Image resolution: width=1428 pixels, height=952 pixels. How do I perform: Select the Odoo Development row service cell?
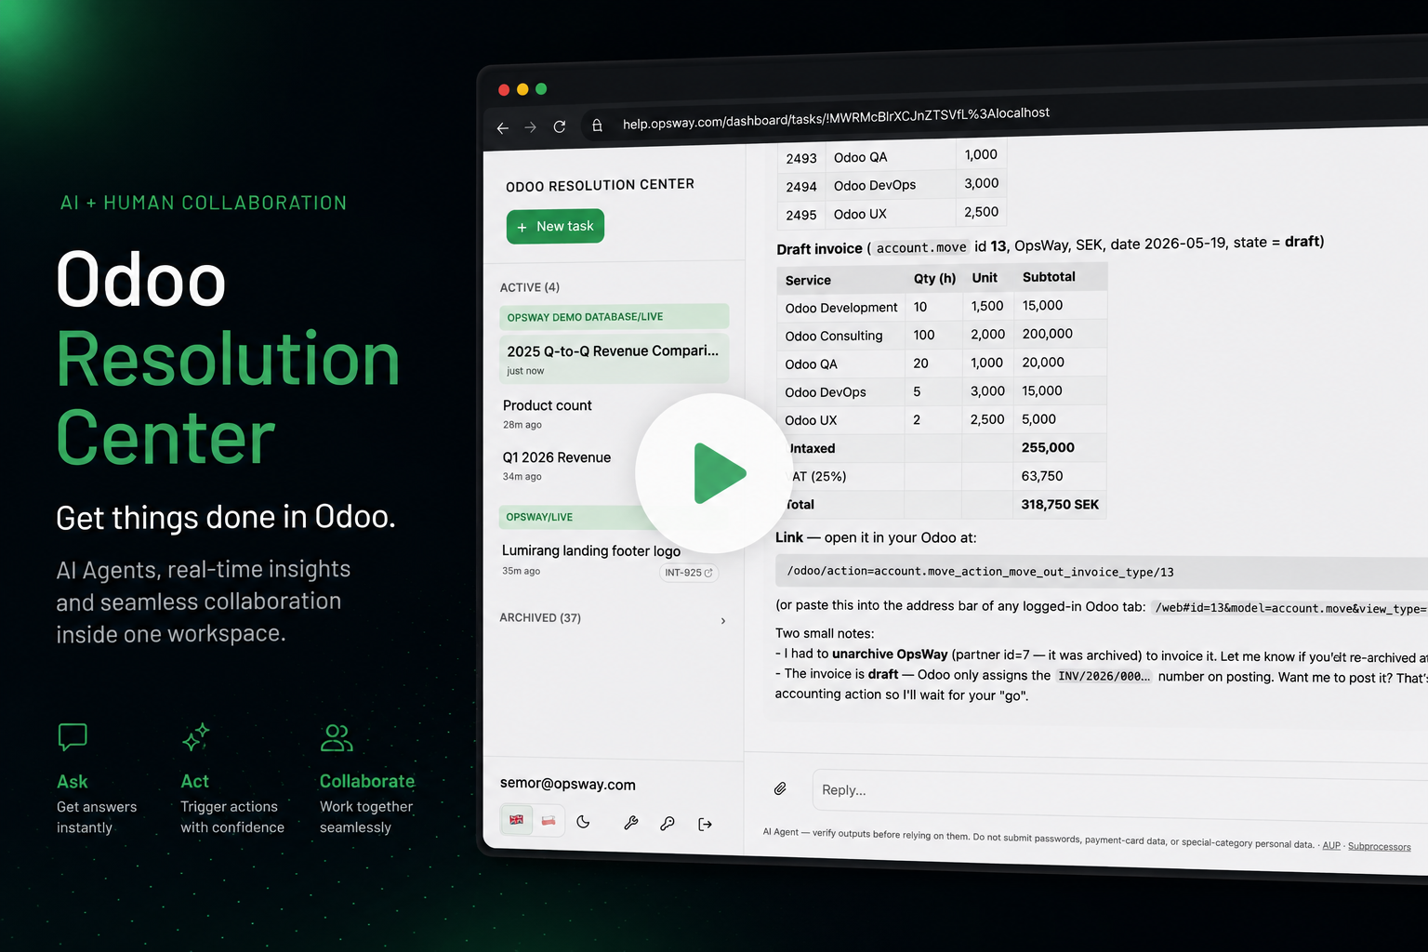click(841, 308)
